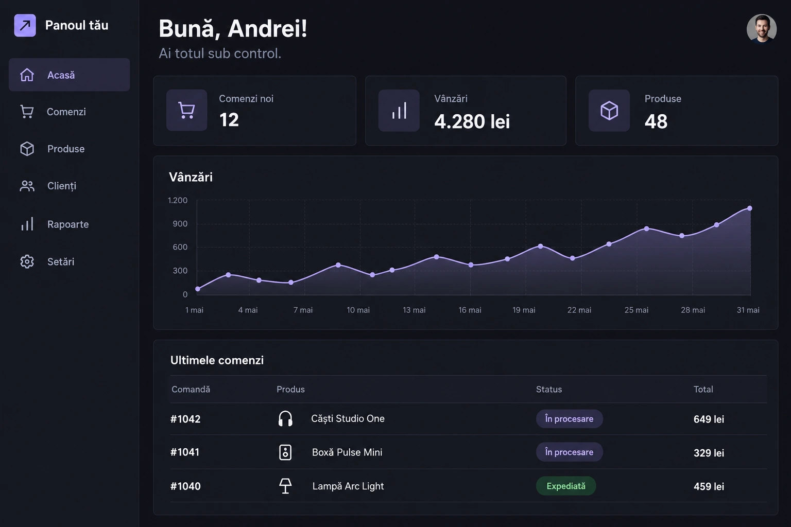
Task: Click the product name Boxă Pulse Mini
Action: [347, 452]
